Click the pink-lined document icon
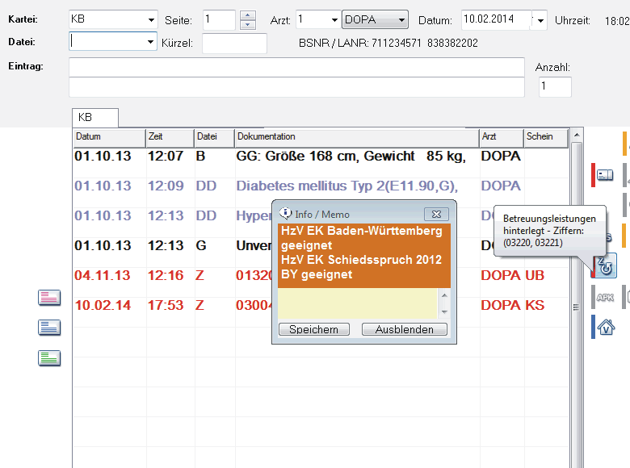Image resolution: width=630 pixels, height=468 pixels. point(49,299)
